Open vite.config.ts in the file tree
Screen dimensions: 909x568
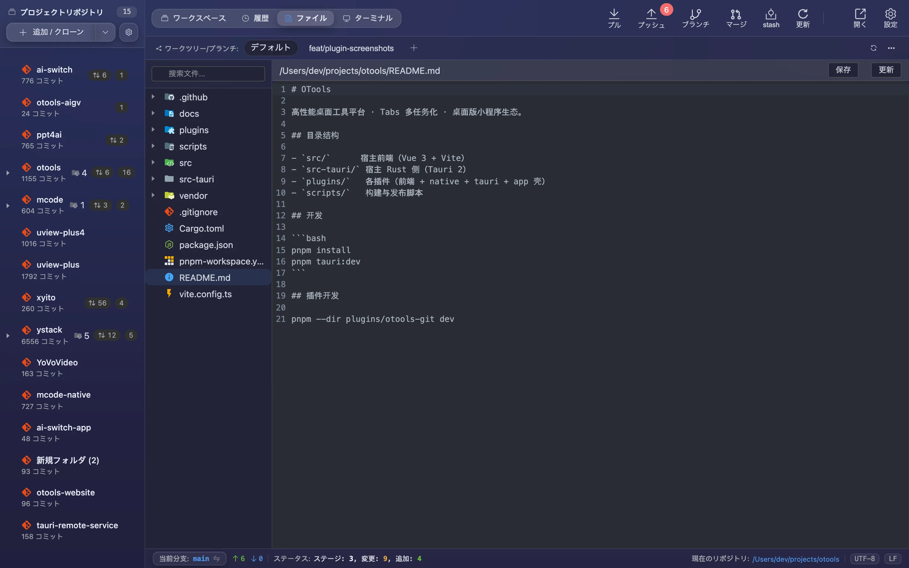(x=208, y=294)
